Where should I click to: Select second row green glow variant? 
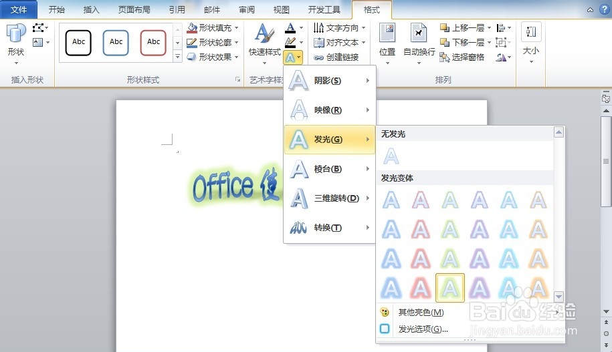[x=450, y=229]
